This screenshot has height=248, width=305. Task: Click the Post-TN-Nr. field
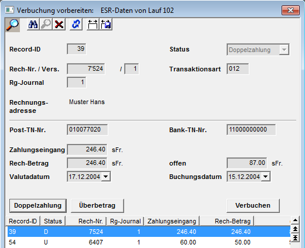[x=87, y=130]
